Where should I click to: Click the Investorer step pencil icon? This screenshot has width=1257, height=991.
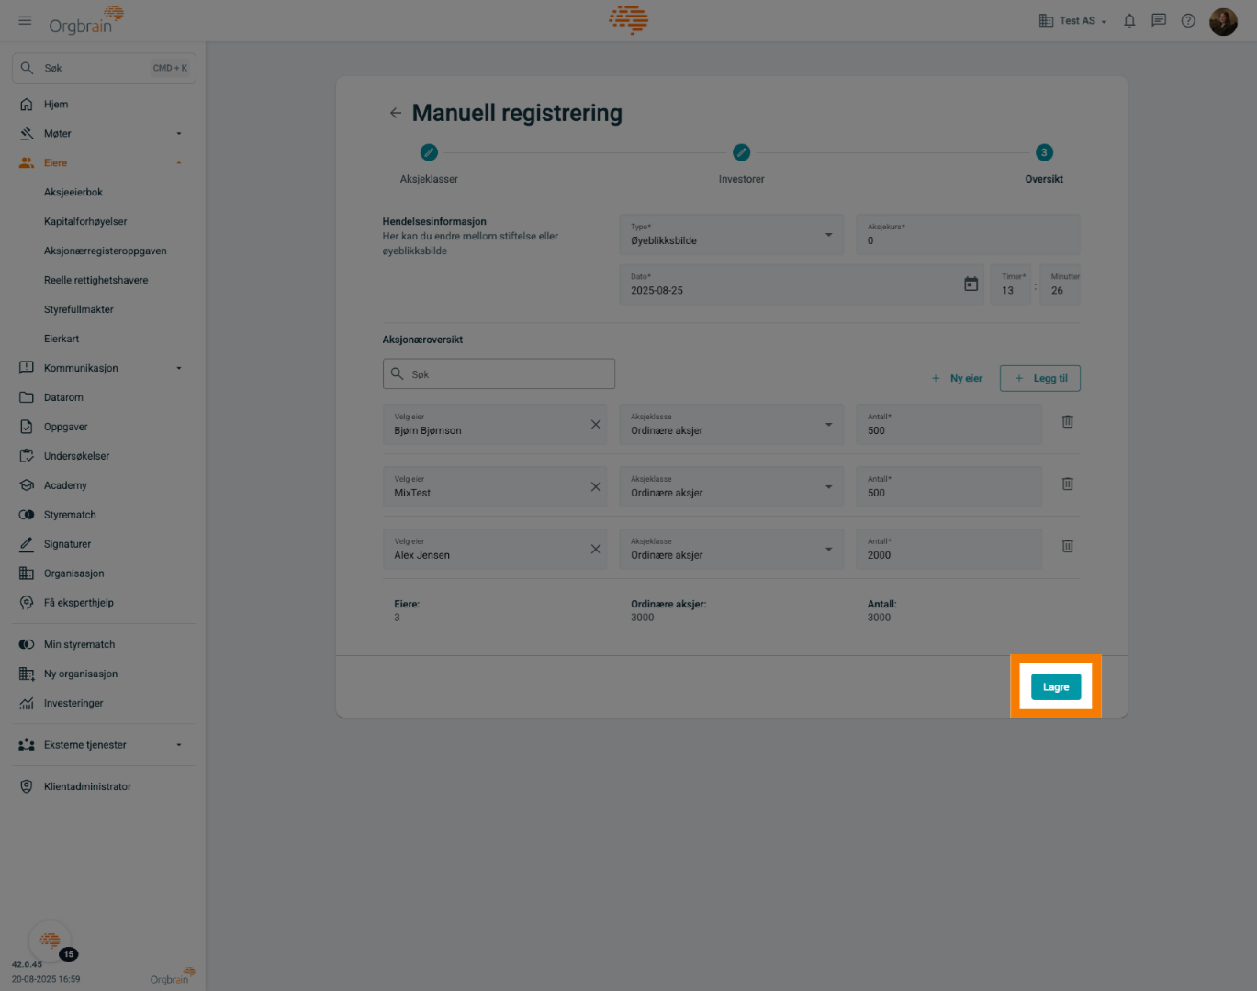click(741, 152)
